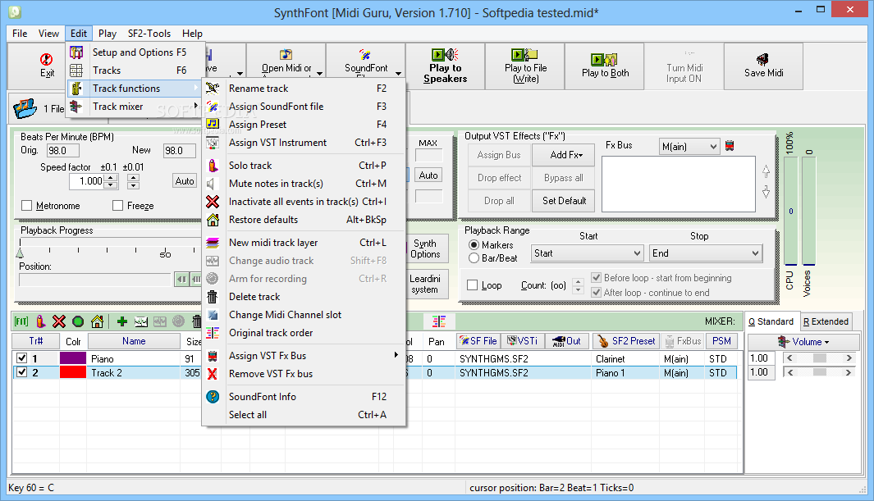The width and height of the screenshot is (874, 501).
Task: Click Play to File (Write) toolbar button
Action: click(525, 66)
